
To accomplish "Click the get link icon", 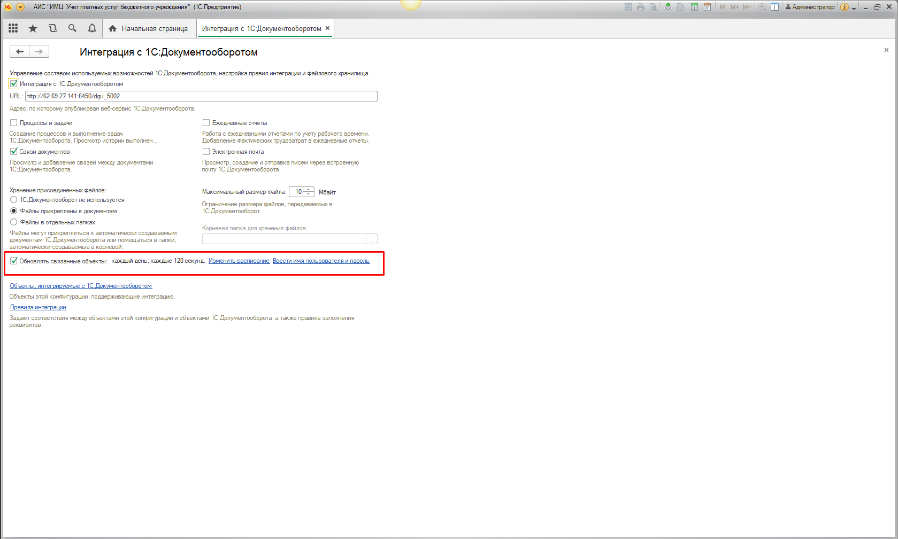I will tap(668, 7).
